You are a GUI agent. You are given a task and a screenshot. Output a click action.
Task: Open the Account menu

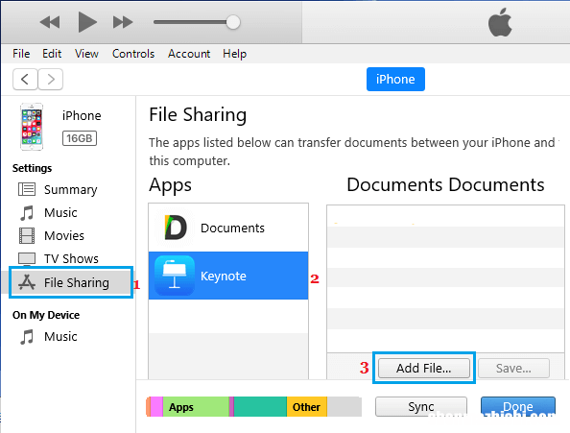(x=189, y=54)
